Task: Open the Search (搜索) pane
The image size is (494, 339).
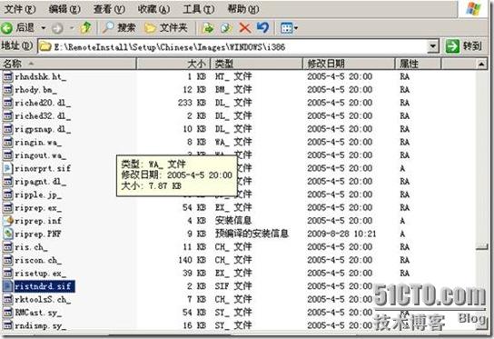Action: coord(119,28)
